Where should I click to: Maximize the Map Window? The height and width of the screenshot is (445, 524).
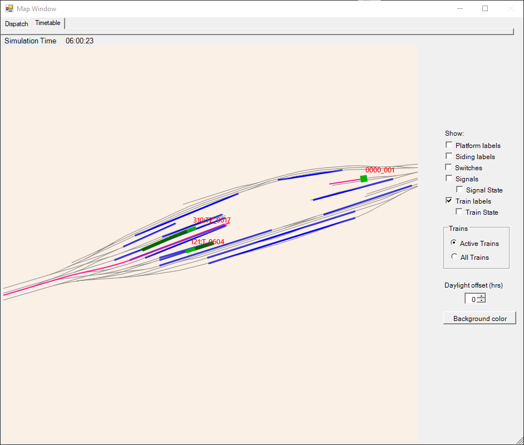tap(485, 8)
